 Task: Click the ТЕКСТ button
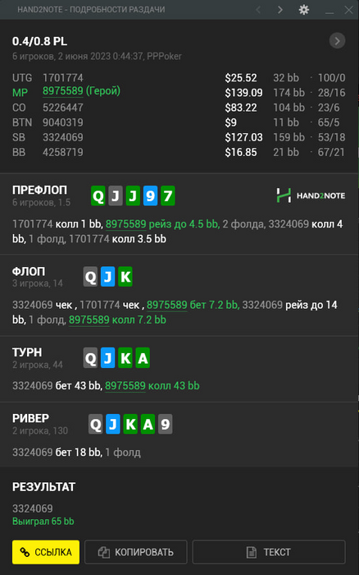pyautogui.click(x=269, y=552)
